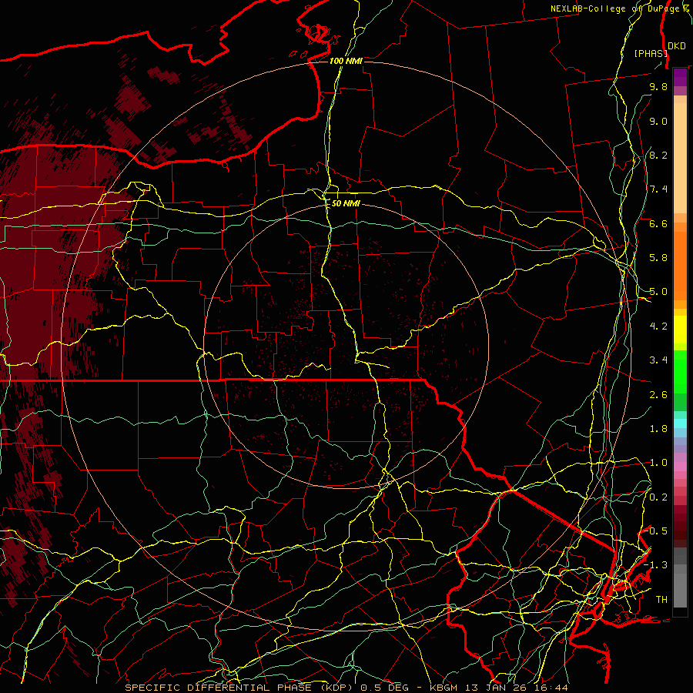Click the 100 NMI range ring label
This screenshot has height=693, width=693.
coord(346,61)
